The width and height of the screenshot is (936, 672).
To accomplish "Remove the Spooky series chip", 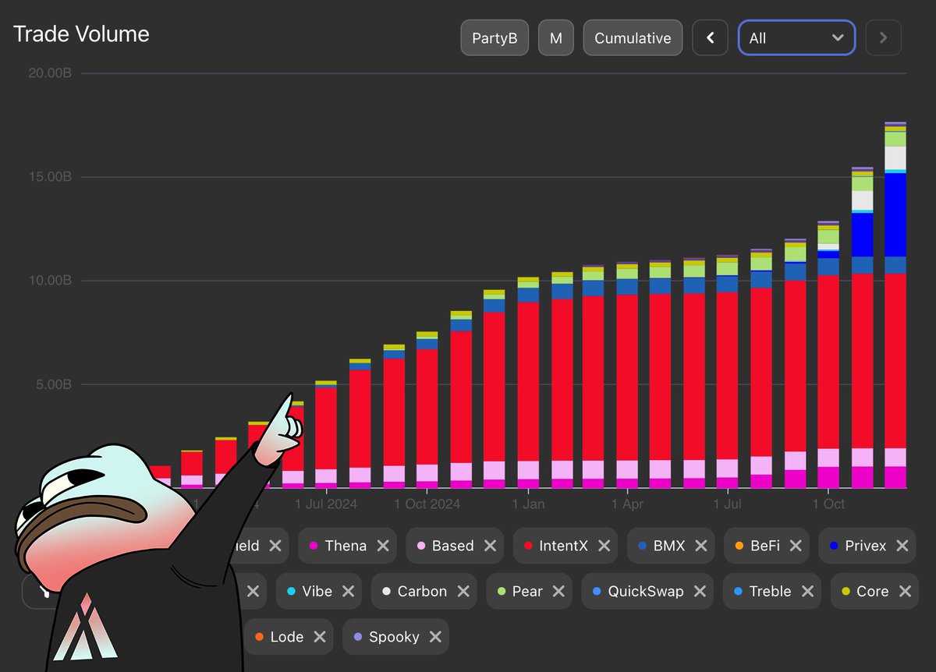I will pos(435,637).
